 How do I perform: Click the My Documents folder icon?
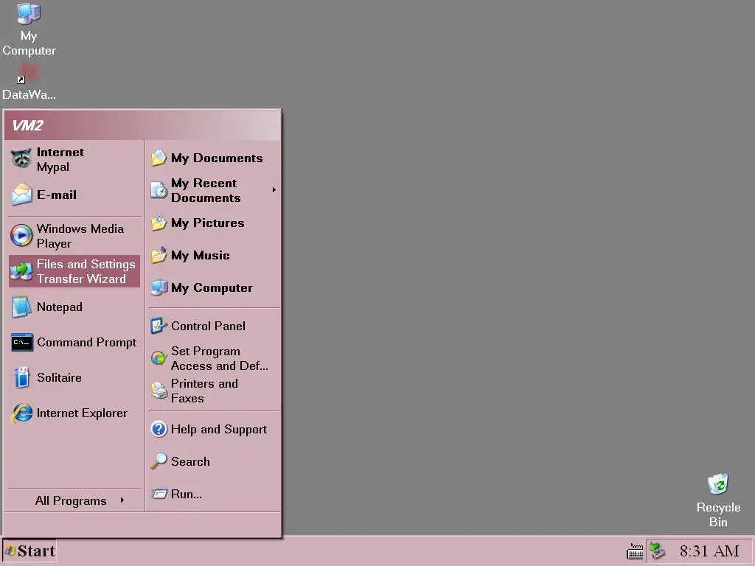click(x=159, y=158)
